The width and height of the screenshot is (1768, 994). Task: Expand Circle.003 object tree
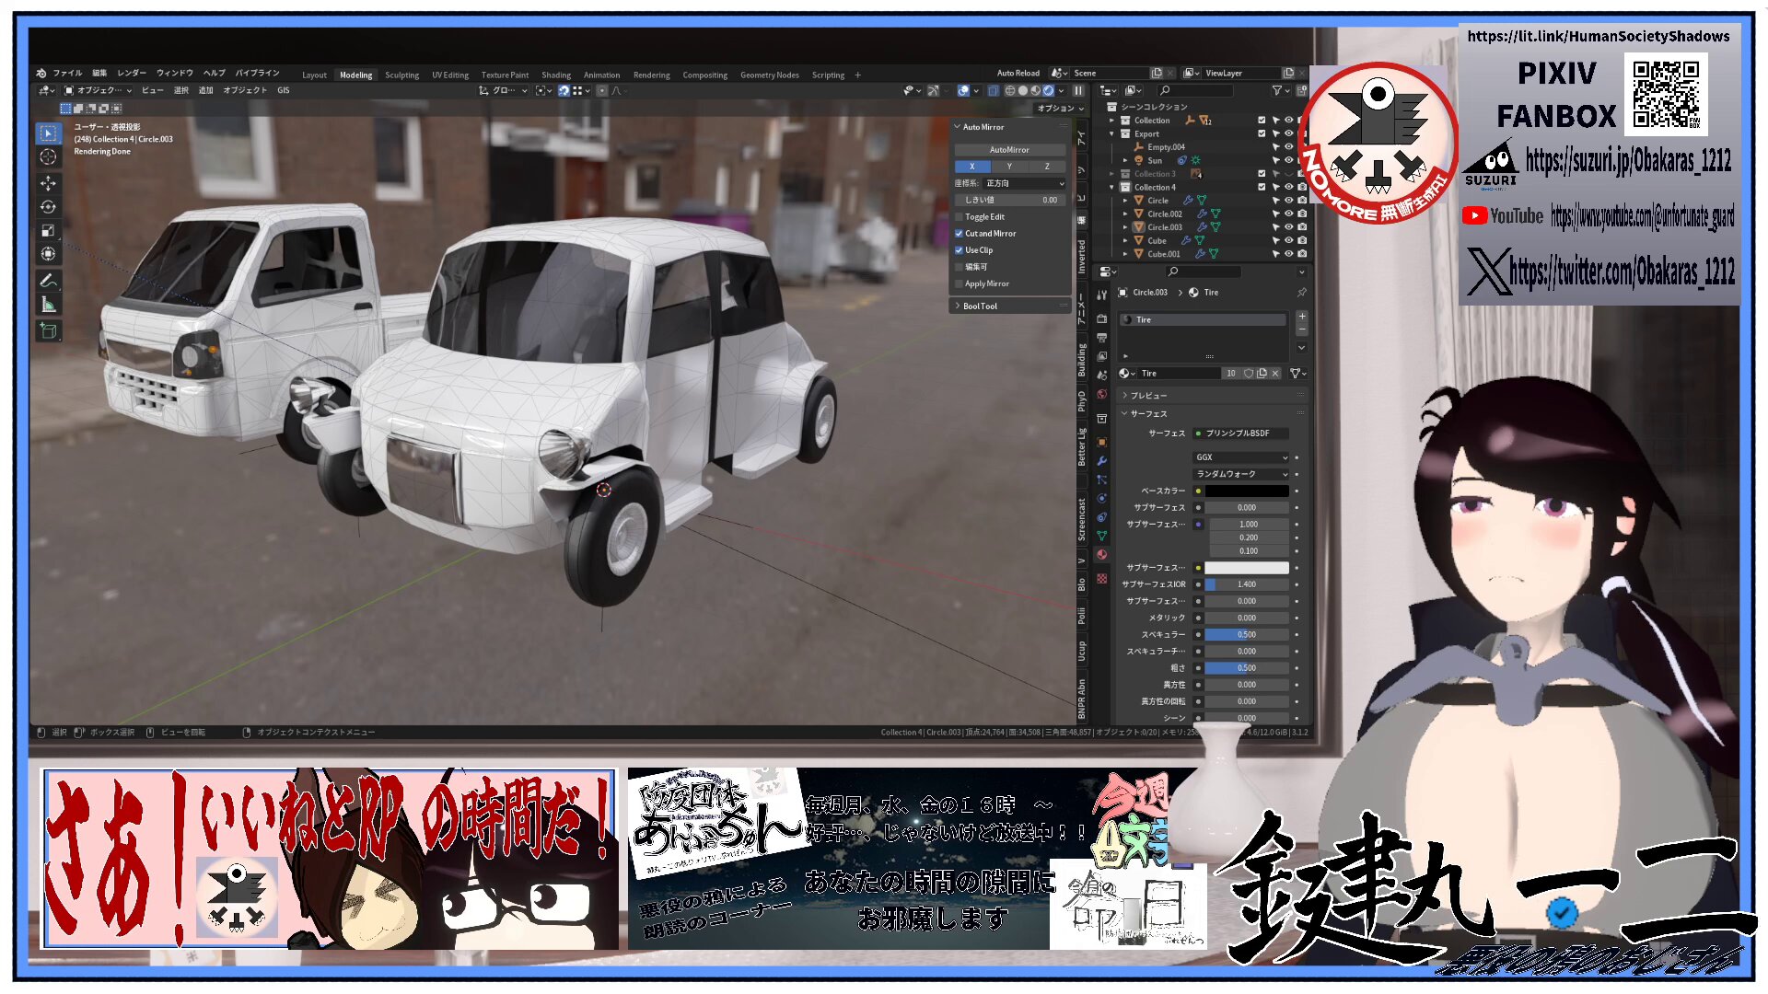(1124, 227)
